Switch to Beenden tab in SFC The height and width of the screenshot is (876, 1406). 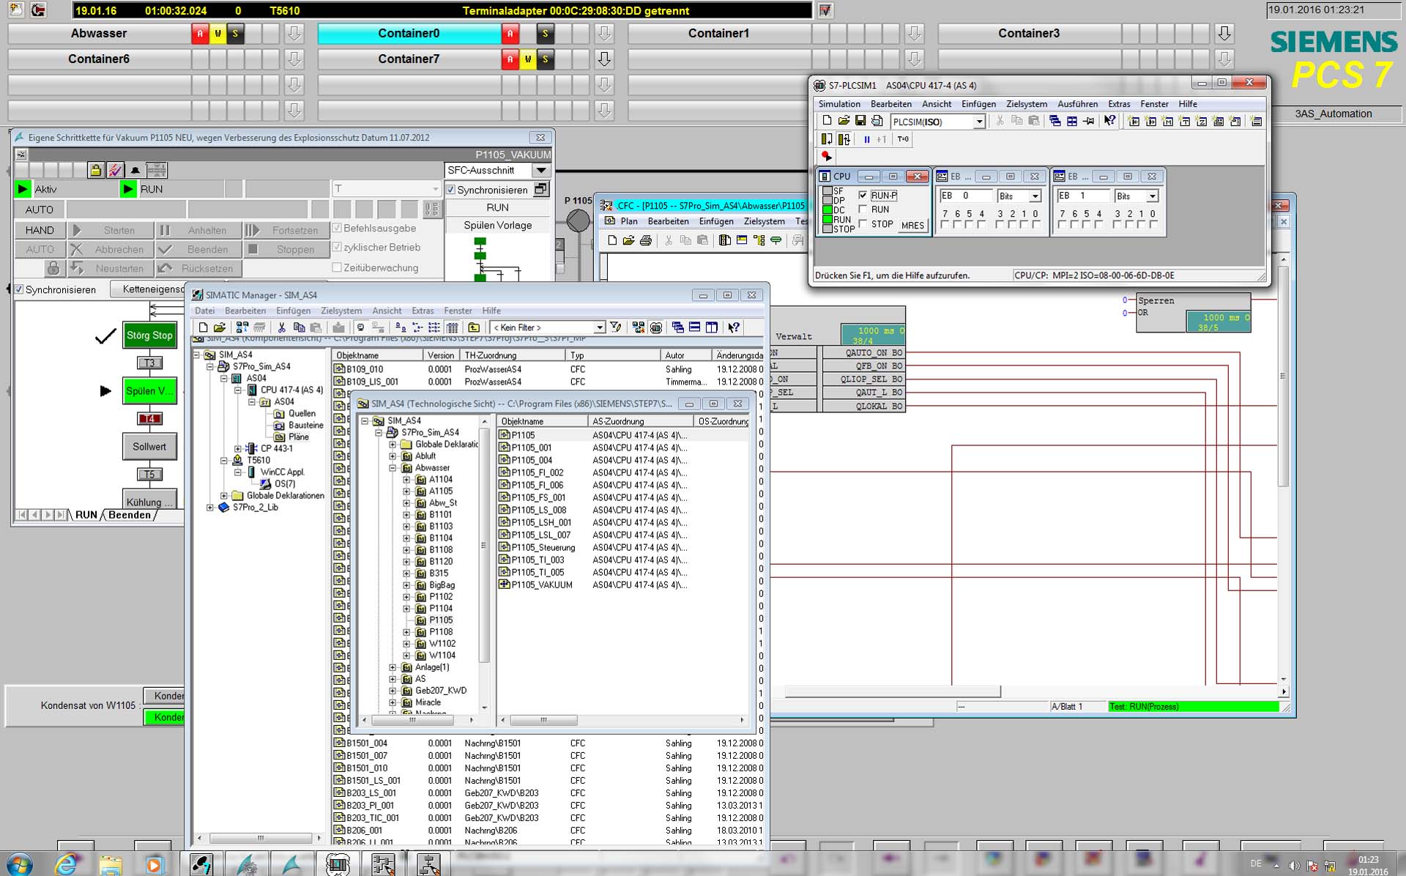pos(130,515)
